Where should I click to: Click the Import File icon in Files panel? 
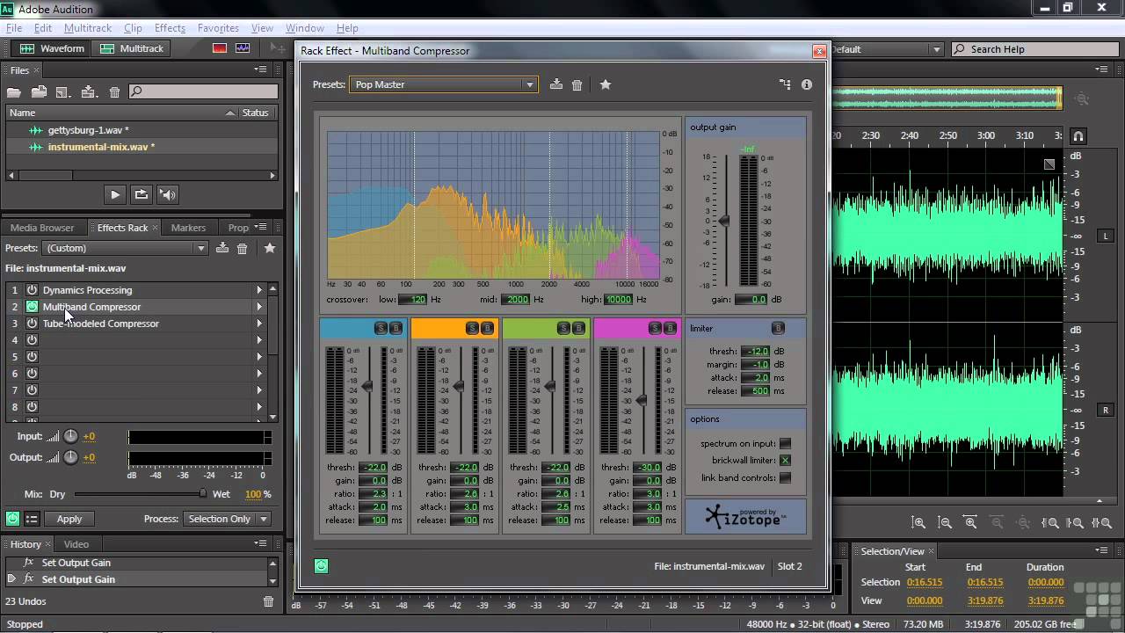click(x=39, y=92)
